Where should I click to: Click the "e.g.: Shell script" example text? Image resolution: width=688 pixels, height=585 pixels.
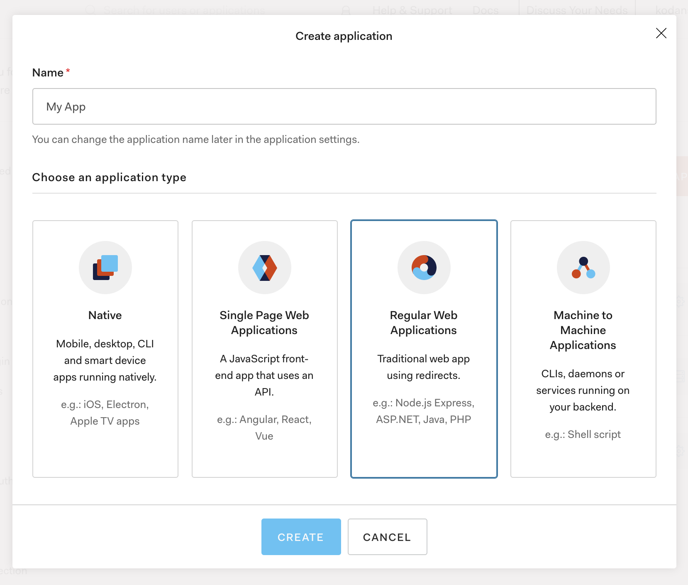coord(583,434)
